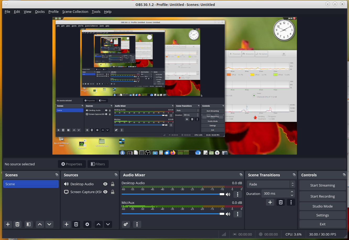Open the Tools menu

[x=96, y=12]
